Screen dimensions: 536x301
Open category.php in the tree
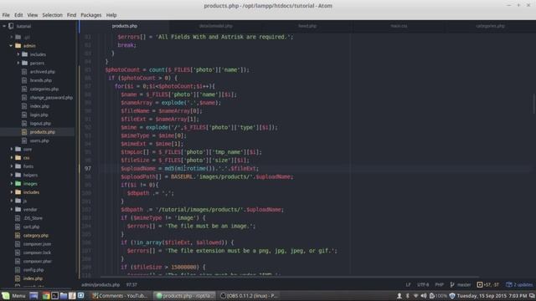[x=35, y=236]
